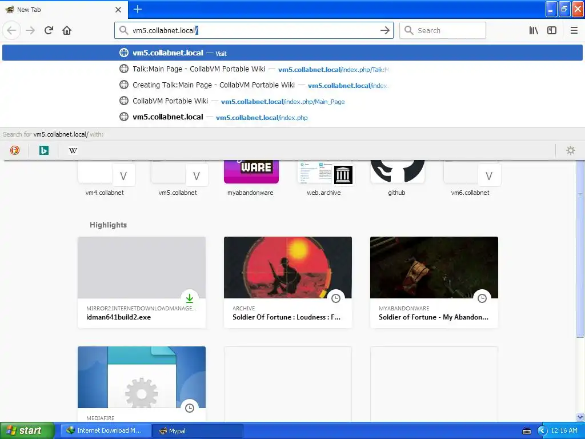585x439 pixels.
Task: Click history clock icon on Myabandonware card
Action: (482, 298)
